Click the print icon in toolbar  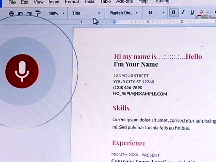tap(11, 13)
